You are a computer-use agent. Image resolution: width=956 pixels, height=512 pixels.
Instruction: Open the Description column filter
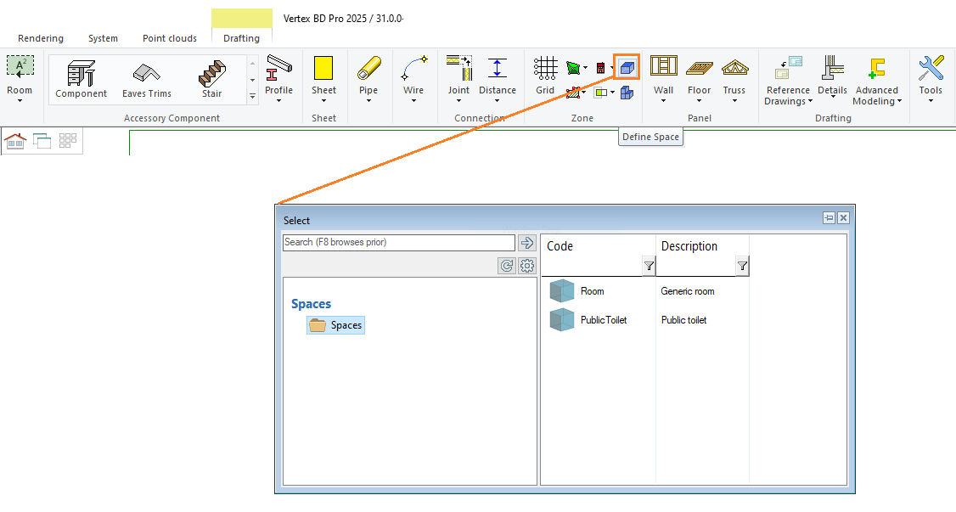click(742, 267)
